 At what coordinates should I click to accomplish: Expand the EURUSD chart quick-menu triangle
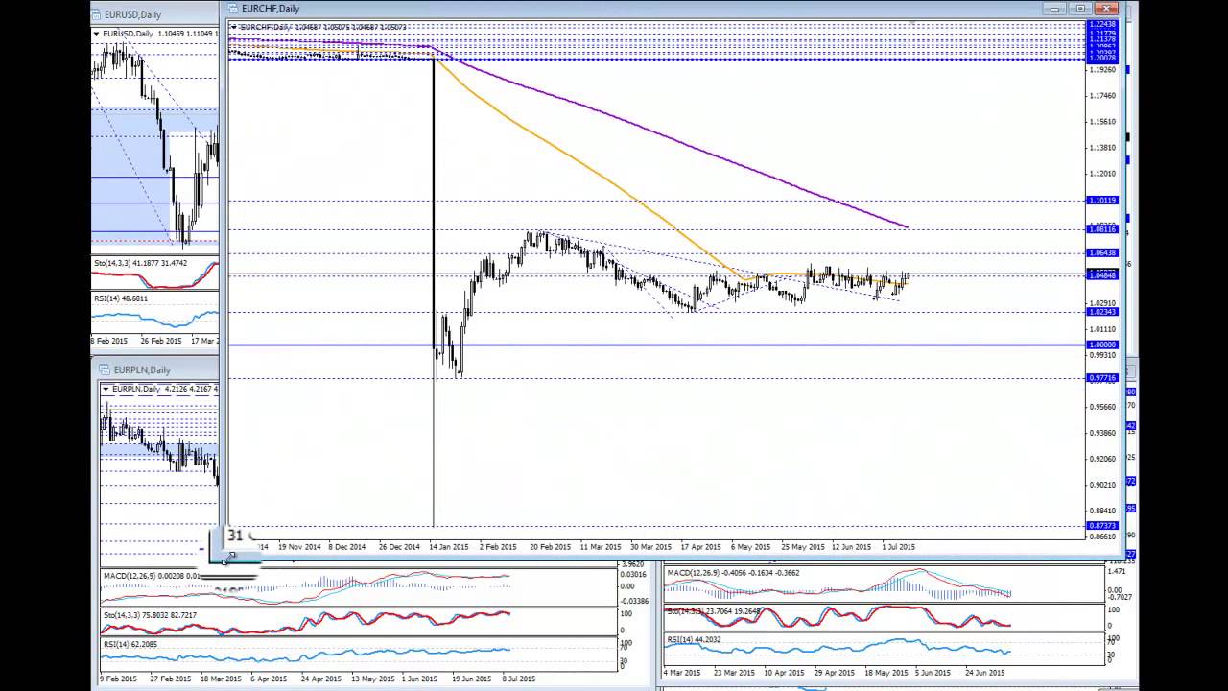pos(97,34)
